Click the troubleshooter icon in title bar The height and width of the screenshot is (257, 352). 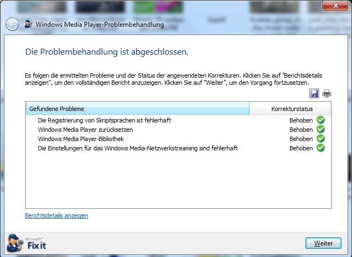(29, 24)
